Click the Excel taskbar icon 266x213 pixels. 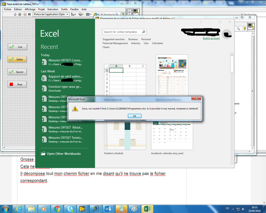pos(148,209)
